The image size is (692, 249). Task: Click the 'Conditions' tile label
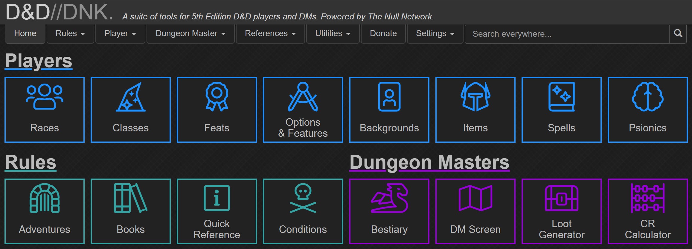303,229
